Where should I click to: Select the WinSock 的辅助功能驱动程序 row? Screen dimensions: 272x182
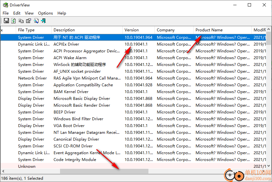(133, 64)
